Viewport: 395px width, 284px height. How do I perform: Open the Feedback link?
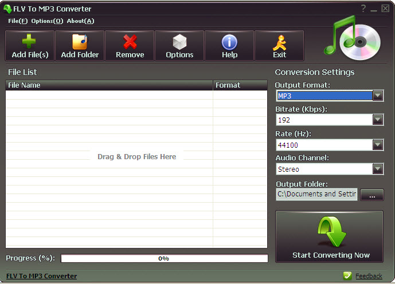click(x=369, y=276)
